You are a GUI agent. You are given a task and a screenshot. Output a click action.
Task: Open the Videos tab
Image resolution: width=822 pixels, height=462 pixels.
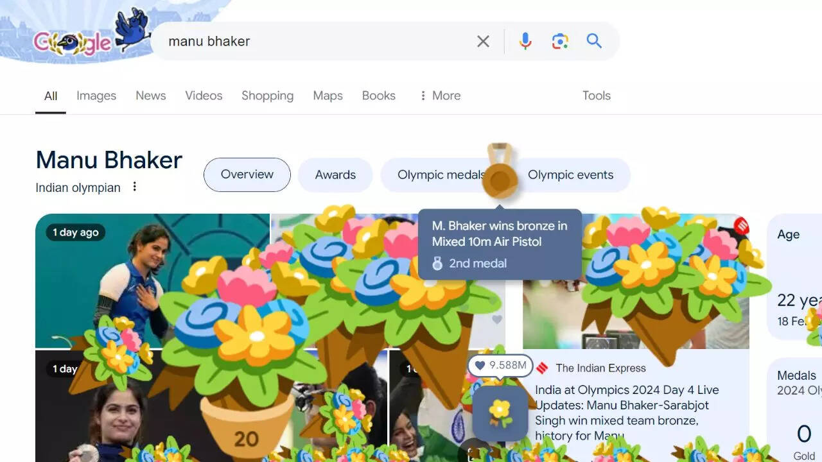204,96
